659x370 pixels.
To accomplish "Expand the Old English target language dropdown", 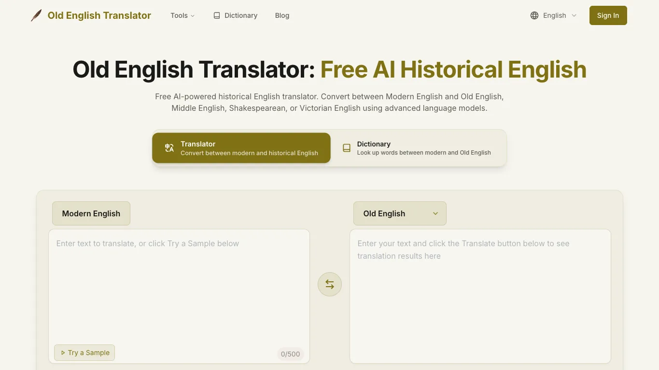I will (x=400, y=213).
